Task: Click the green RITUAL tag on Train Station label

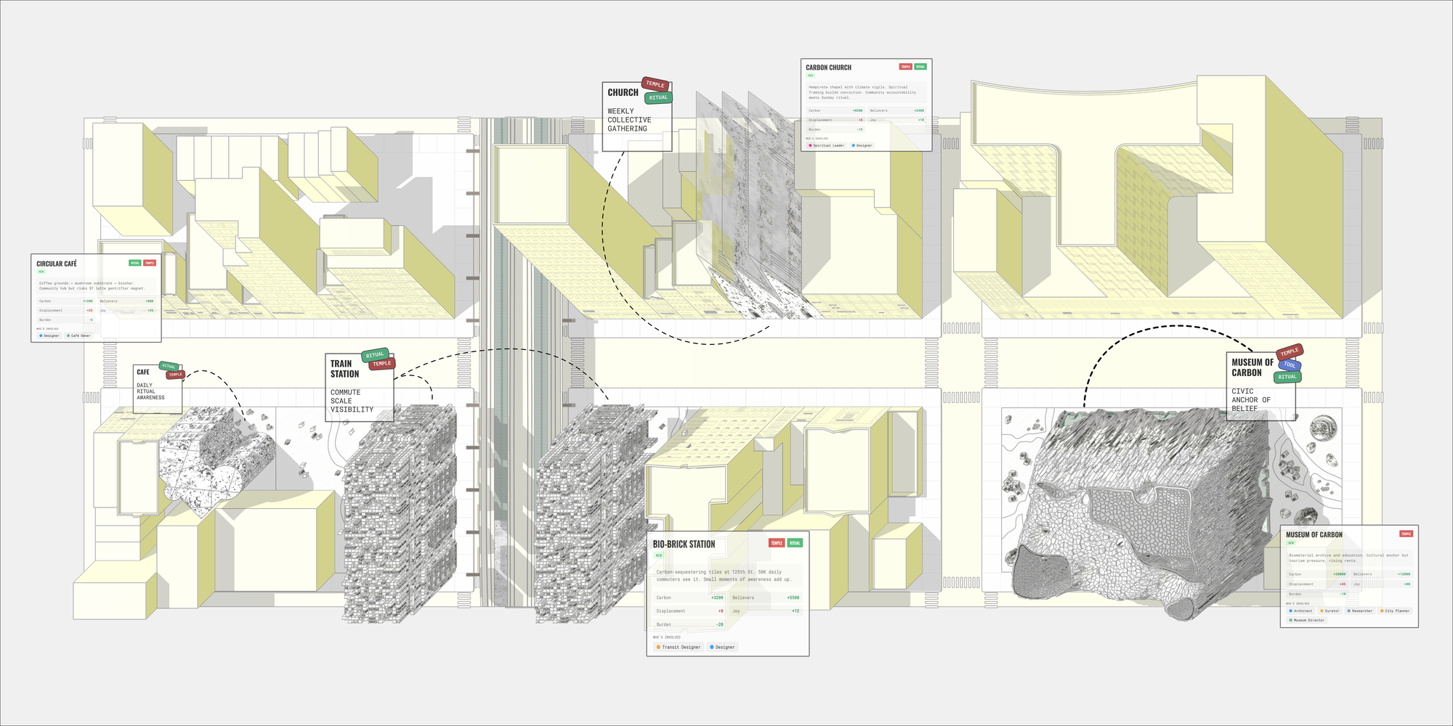Action: click(375, 354)
